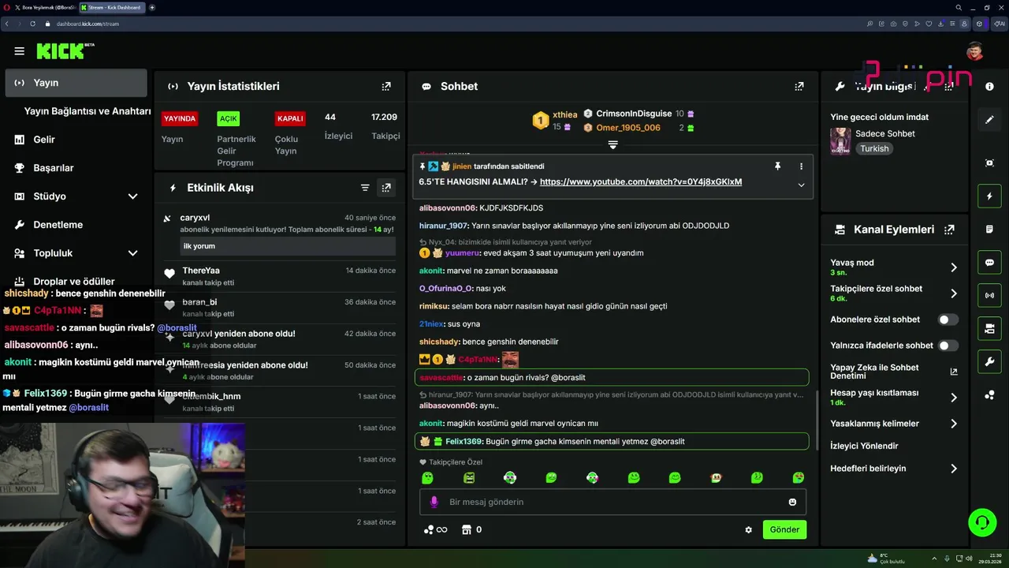Open pinned message three-dot menu
The height and width of the screenshot is (568, 1009).
pos(801,166)
